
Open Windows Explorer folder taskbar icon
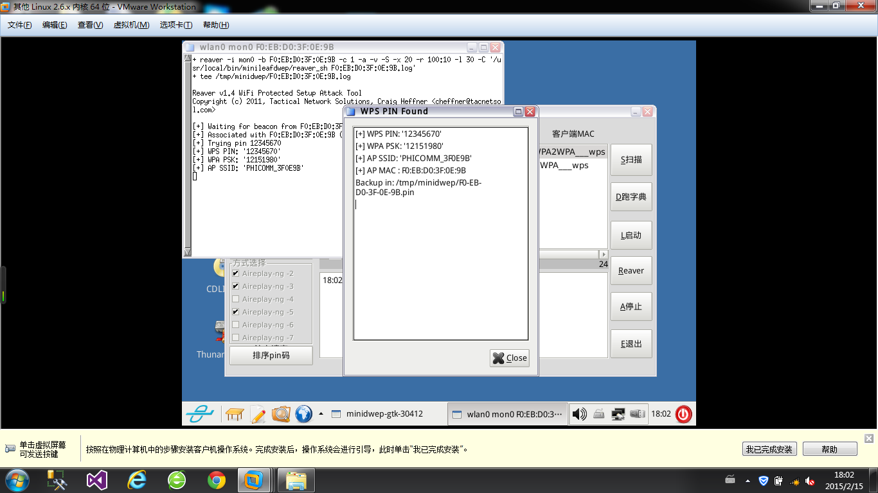pyautogui.click(x=296, y=480)
